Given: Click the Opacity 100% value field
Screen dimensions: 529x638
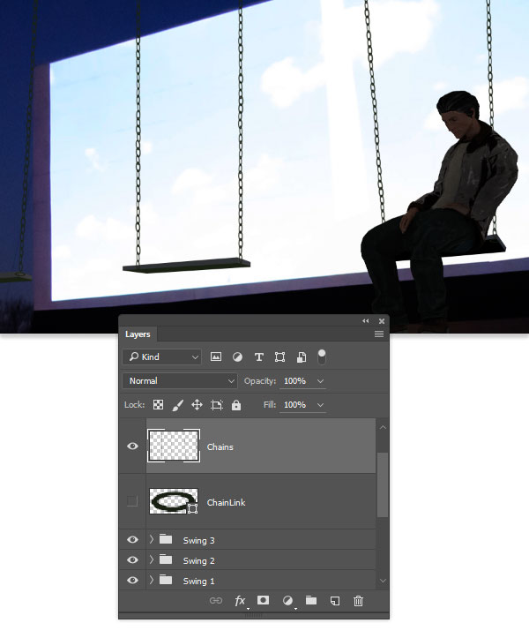Looking at the screenshot, I should pyautogui.click(x=295, y=381).
